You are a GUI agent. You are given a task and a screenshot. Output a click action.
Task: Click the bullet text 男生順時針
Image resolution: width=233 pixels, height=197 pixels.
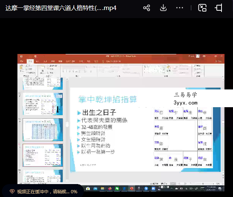tap(93, 133)
